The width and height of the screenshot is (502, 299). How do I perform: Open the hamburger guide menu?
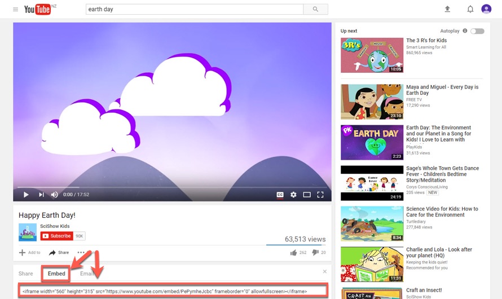(15, 9)
